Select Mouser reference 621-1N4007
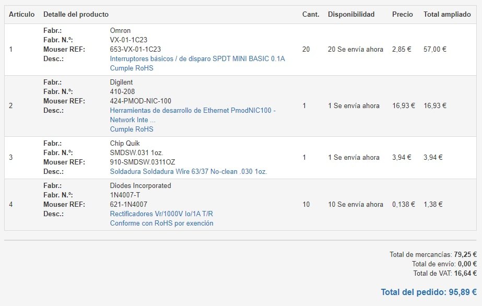Viewport: 482px width, 306px height. [x=127, y=205]
